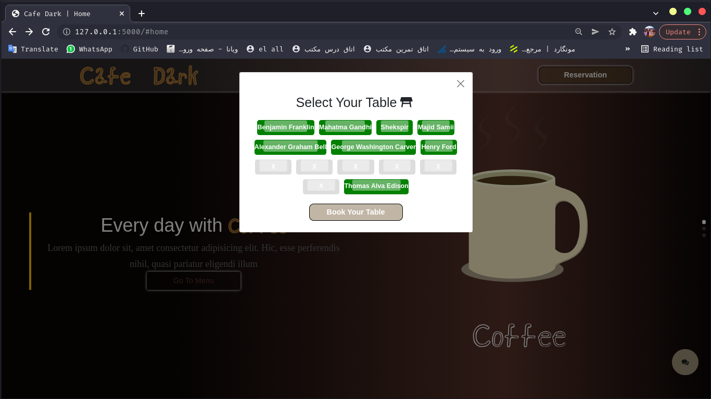Jump to third section dot indicator
Screen dimensions: 711x399
704,235
